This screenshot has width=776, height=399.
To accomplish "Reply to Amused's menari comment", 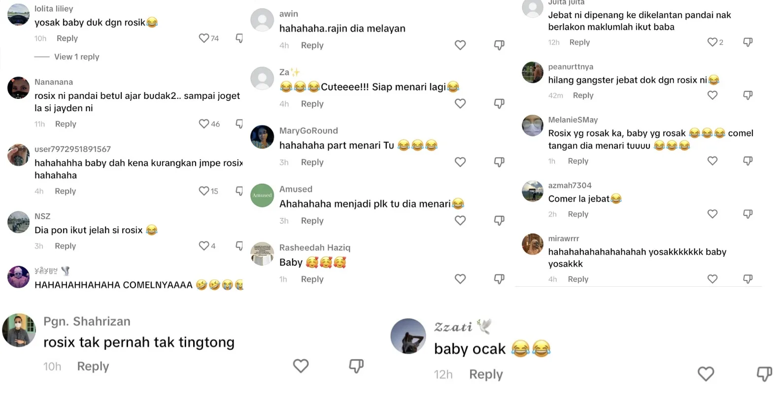I will click(312, 221).
